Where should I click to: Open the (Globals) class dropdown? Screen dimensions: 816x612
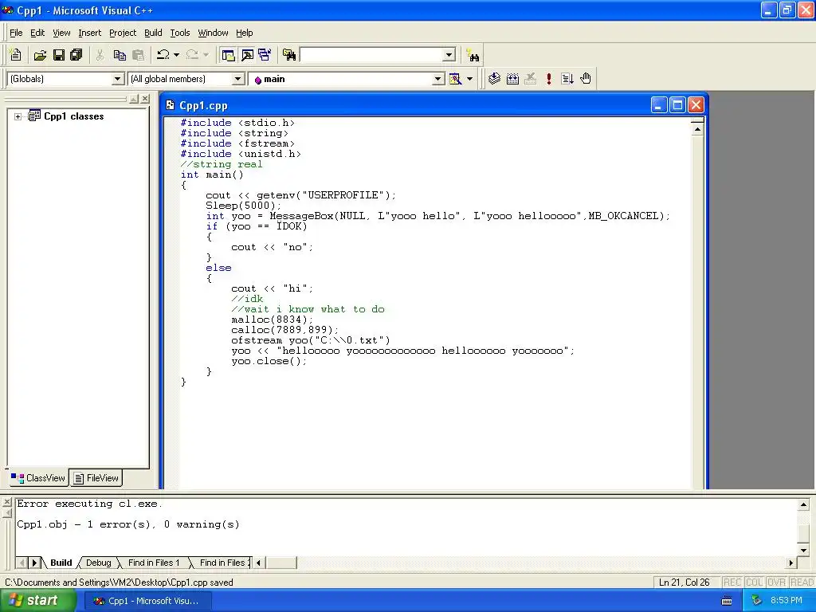118,79
